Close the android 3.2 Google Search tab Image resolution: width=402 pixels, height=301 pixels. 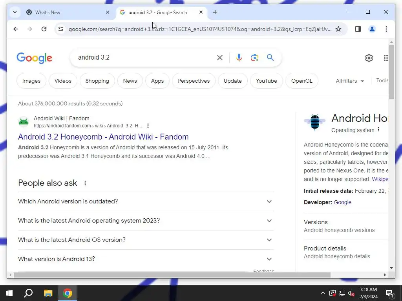point(201,12)
